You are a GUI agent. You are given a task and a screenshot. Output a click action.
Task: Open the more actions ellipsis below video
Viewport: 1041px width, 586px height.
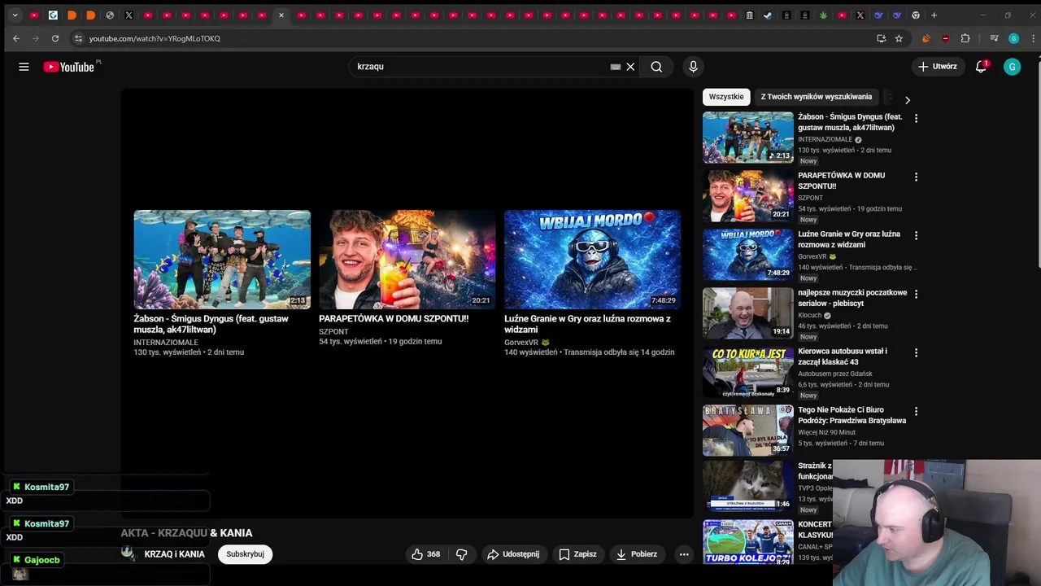pos(684,554)
